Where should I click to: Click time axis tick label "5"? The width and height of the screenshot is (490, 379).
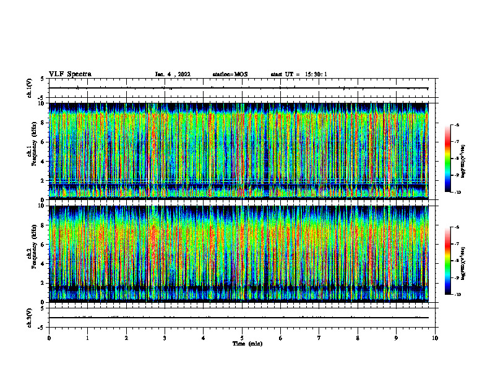click(x=242, y=338)
